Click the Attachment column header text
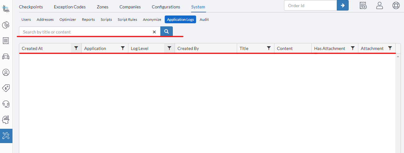404x153 pixels. (372, 48)
